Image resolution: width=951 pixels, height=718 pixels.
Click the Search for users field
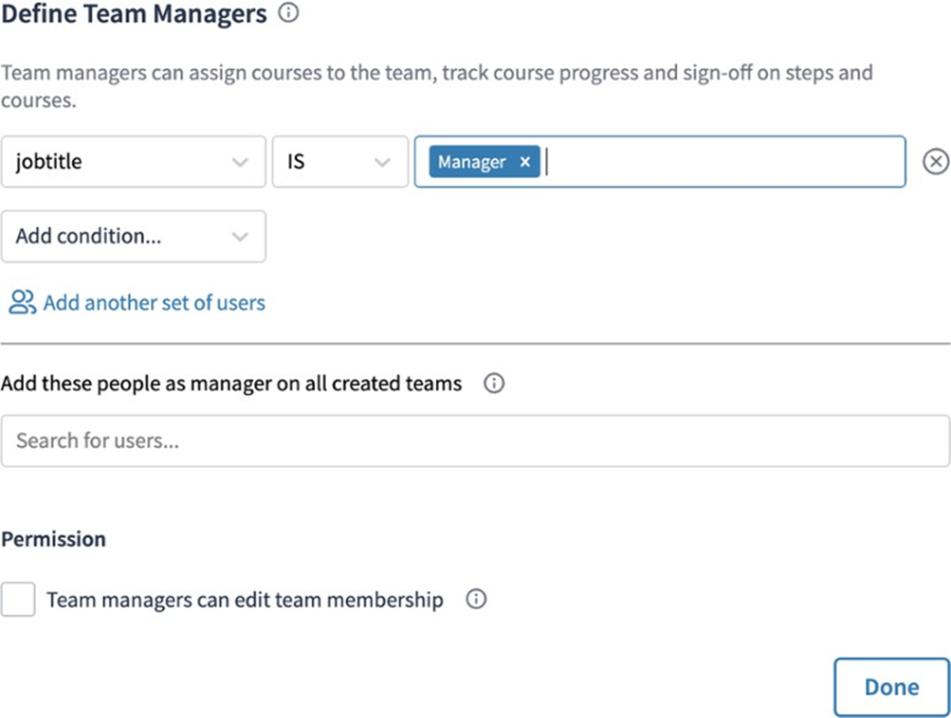coord(474,440)
